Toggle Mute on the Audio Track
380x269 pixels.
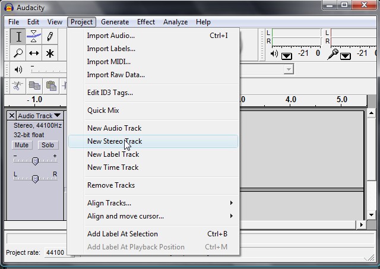coord(22,145)
